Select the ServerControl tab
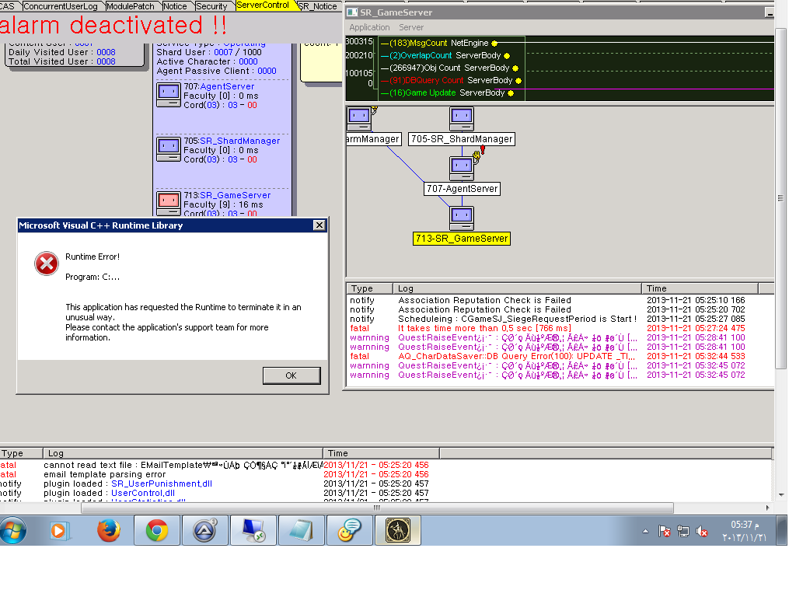 pyautogui.click(x=263, y=5)
